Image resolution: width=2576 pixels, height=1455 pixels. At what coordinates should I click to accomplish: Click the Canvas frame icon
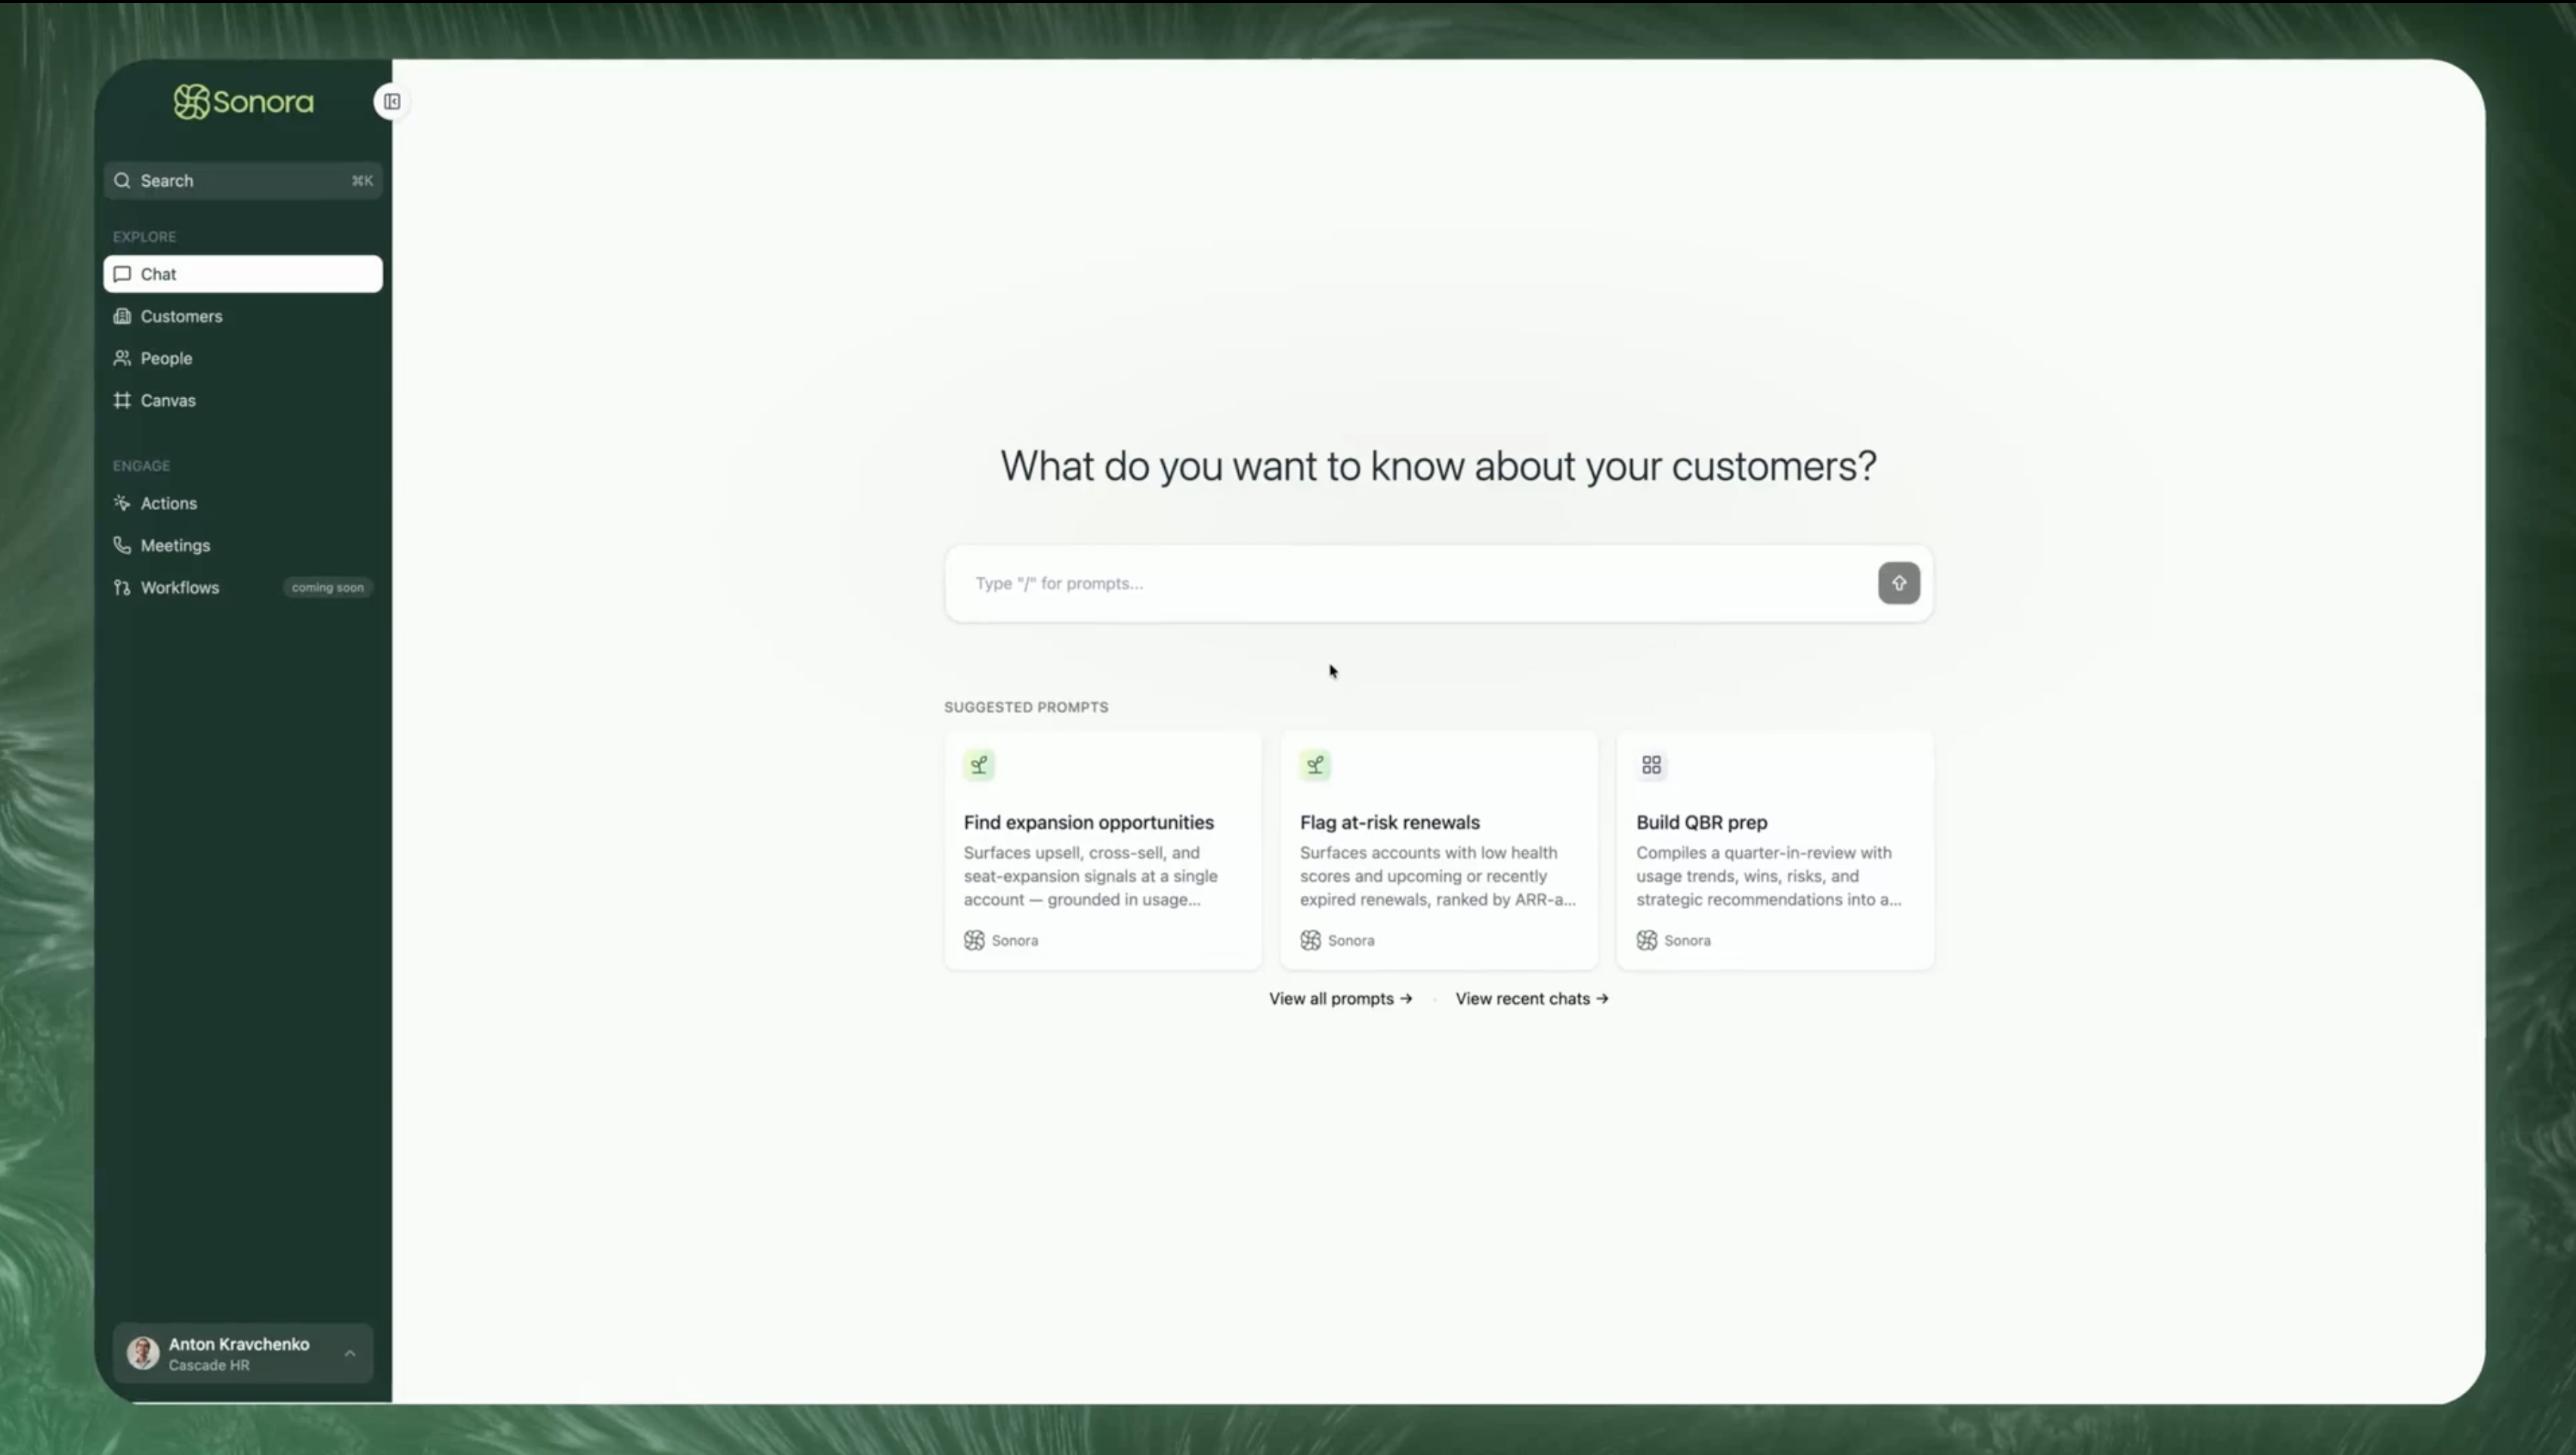tap(122, 400)
